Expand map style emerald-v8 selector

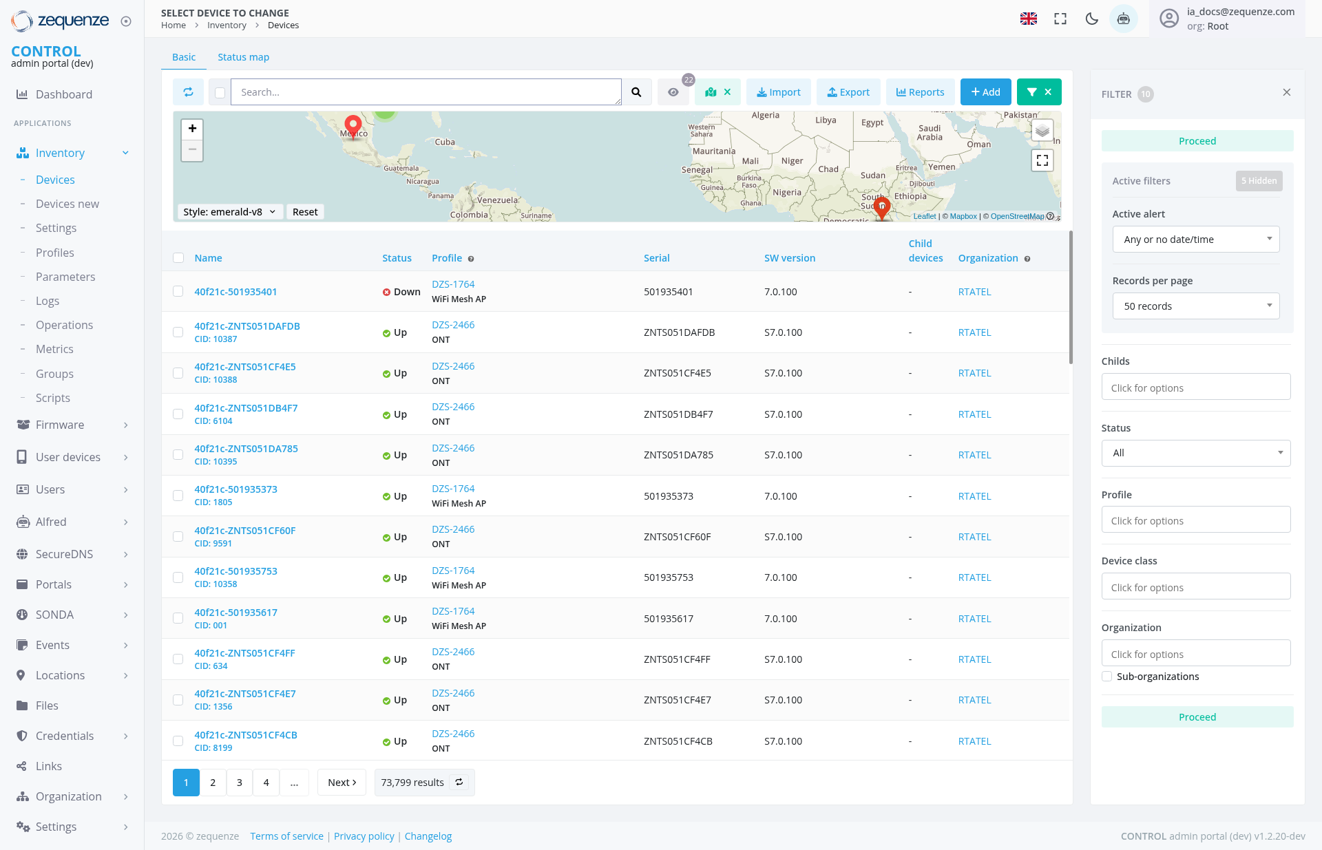pos(229,212)
